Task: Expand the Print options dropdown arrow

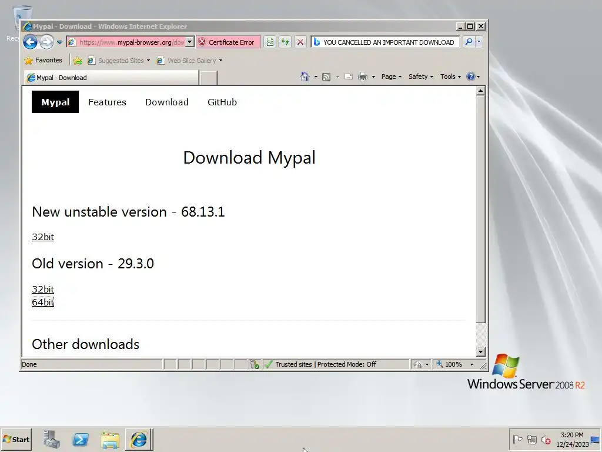Action: [x=373, y=77]
